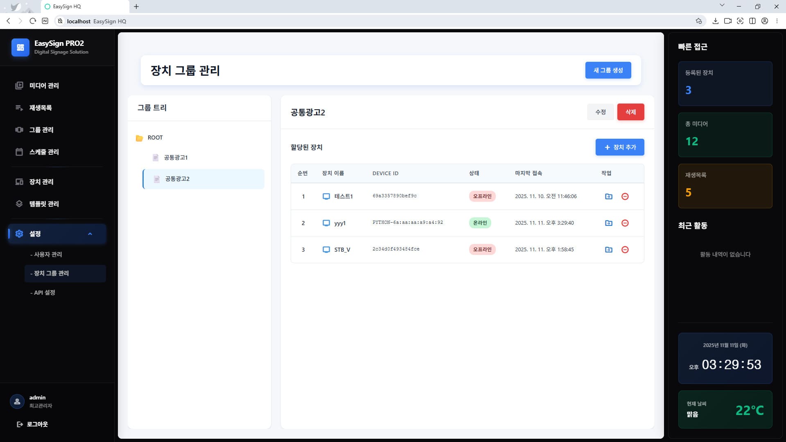Collapse the 설정 submenu chevron

(90, 234)
